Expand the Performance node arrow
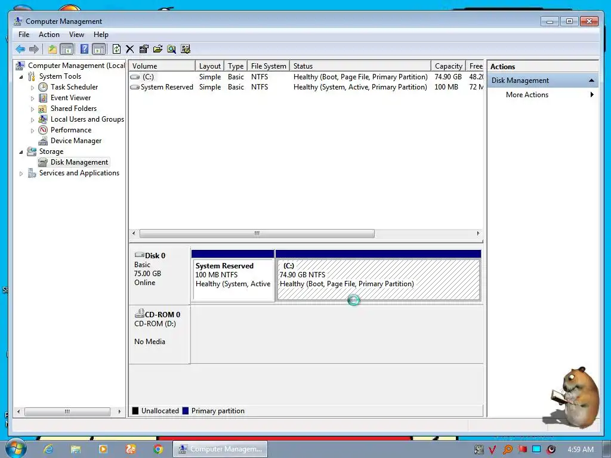The width and height of the screenshot is (611, 458). (x=33, y=131)
